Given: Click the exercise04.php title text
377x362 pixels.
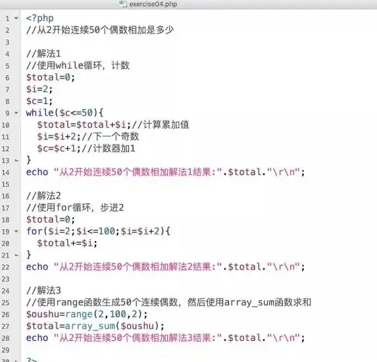Looking at the screenshot, I should click(153, 4).
